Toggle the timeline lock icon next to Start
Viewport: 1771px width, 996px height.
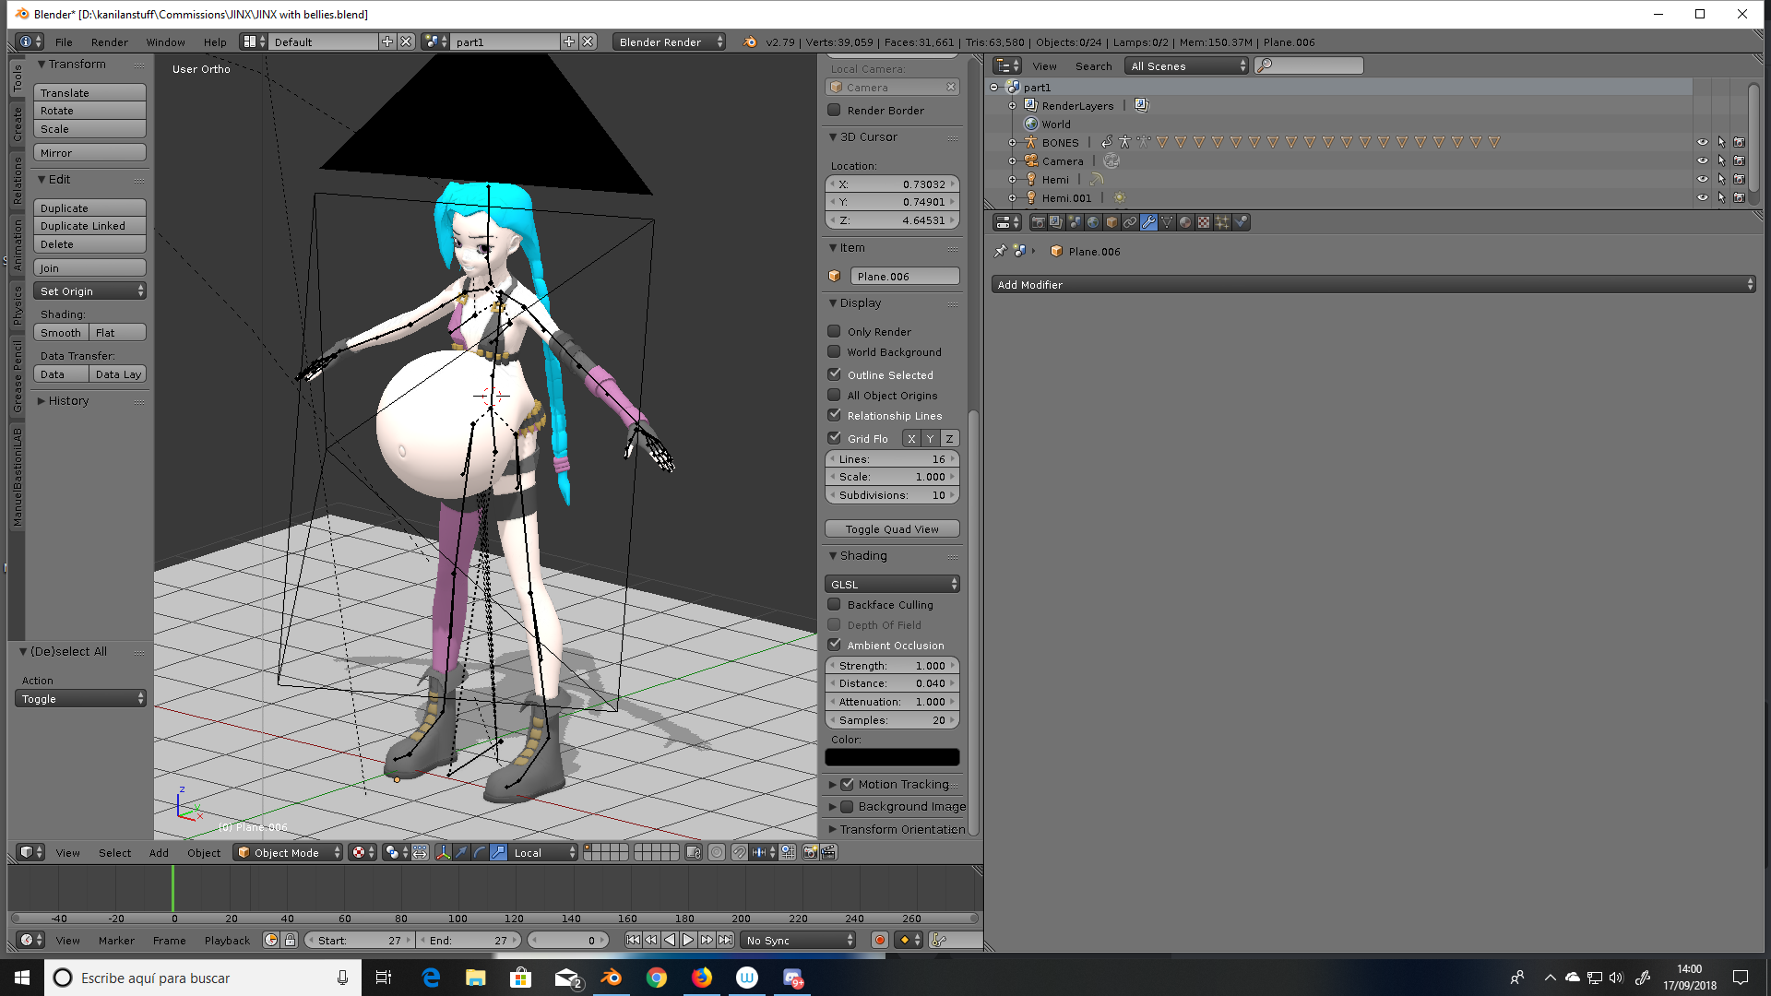click(290, 940)
